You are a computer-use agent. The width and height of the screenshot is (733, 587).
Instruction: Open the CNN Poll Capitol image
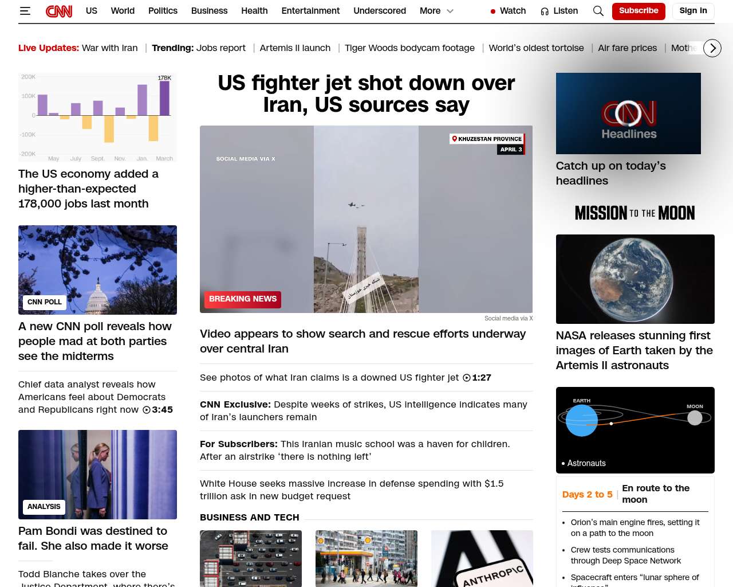[x=97, y=270]
